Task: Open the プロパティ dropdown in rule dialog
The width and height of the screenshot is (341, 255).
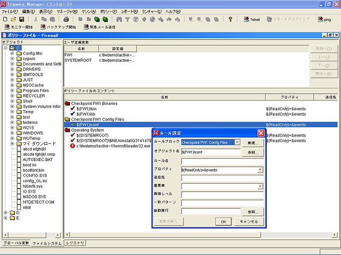Action: [x=260, y=170]
